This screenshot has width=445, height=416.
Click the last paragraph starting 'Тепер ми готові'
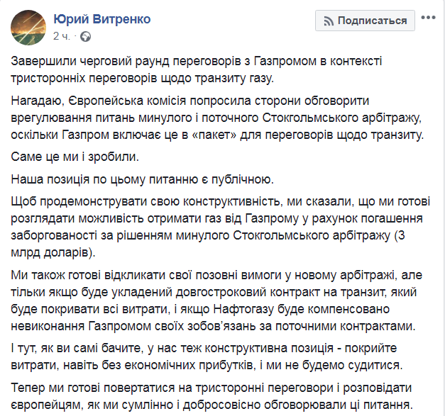coord(220,395)
